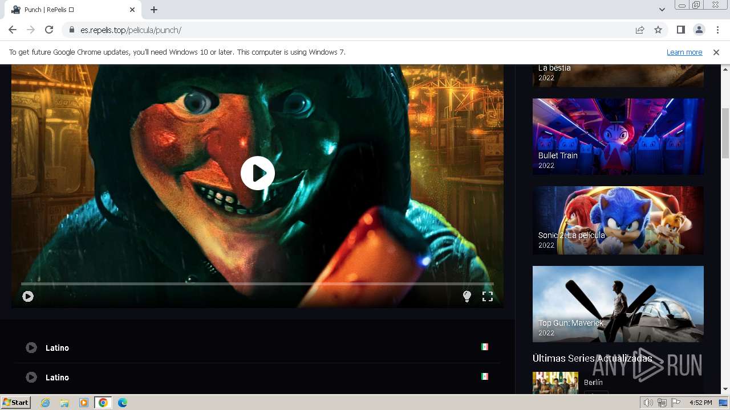This screenshot has width=730, height=410.
Task: Go back to the previous page
Action: [13, 30]
